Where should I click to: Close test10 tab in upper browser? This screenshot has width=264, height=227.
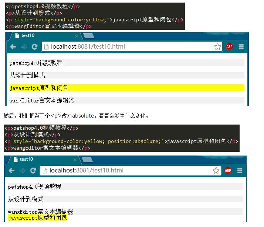[77, 36]
